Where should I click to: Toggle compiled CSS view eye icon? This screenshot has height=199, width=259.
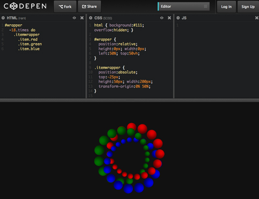coord(162,18)
